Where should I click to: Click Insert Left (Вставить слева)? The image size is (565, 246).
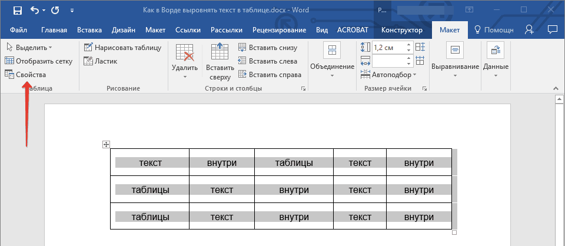click(x=267, y=61)
